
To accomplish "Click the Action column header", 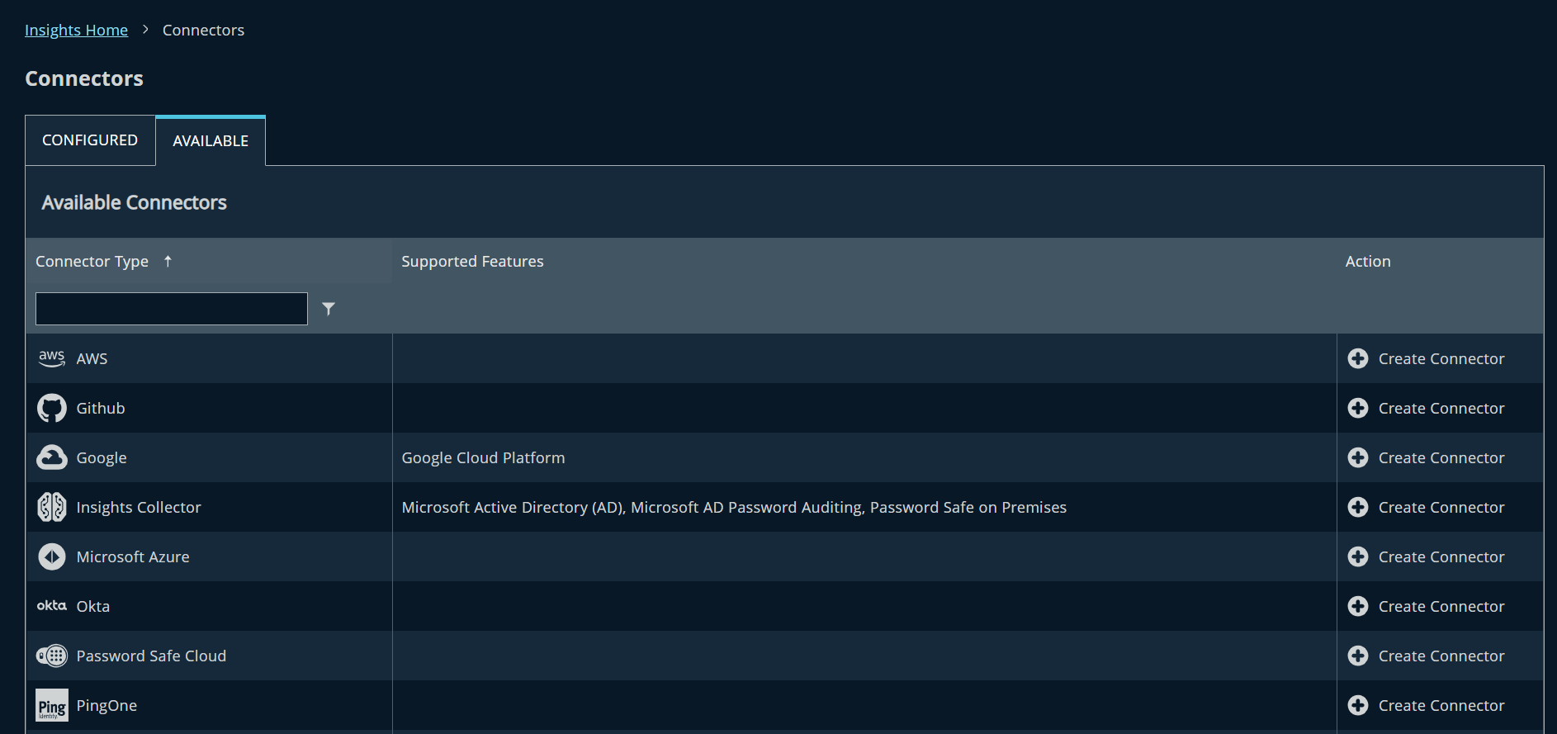I will click(x=1368, y=261).
